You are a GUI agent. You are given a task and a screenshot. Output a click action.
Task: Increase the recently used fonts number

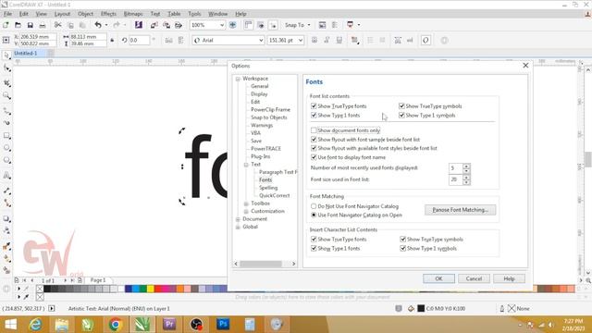pos(466,166)
